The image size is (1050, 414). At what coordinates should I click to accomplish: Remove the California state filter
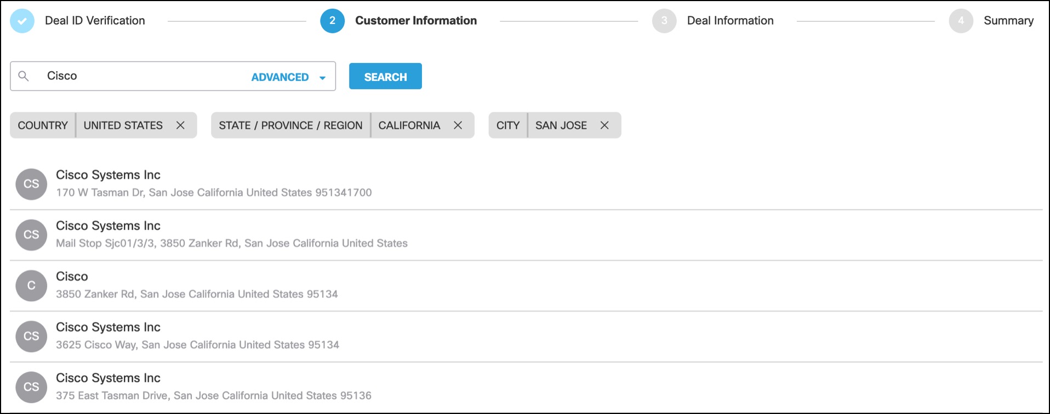[x=458, y=125]
